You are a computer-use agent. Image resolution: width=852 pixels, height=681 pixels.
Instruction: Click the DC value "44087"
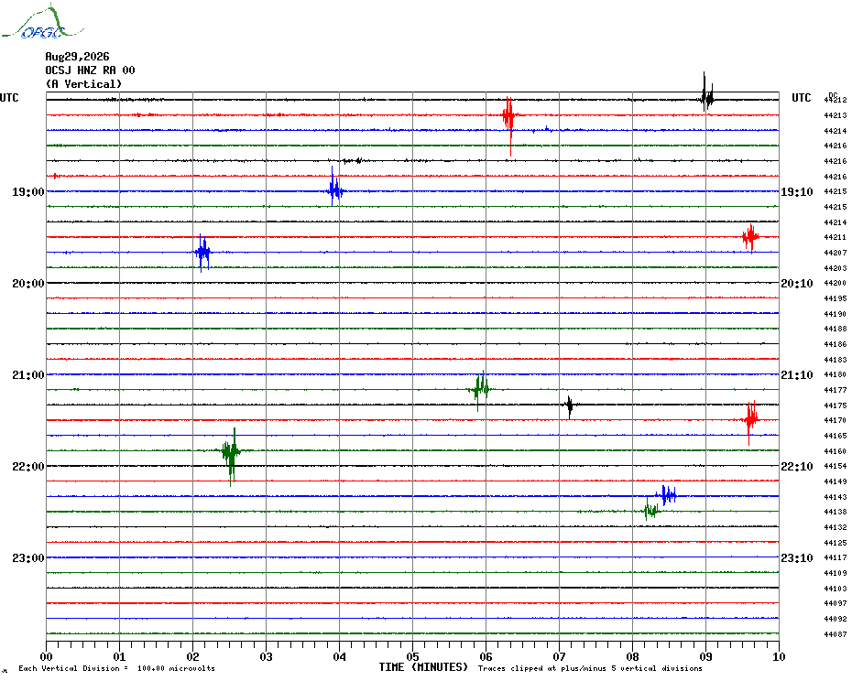(x=836, y=633)
